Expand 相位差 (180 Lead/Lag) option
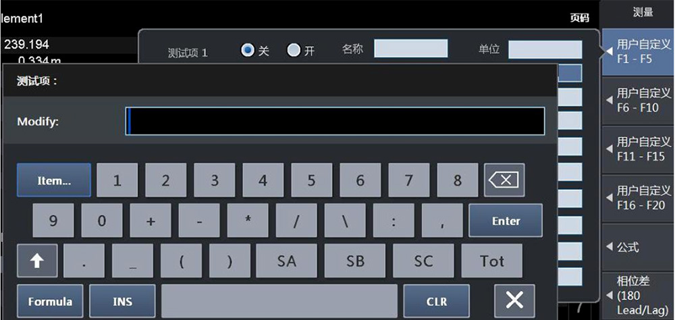This screenshot has height=320, width=675. [x=639, y=296]
